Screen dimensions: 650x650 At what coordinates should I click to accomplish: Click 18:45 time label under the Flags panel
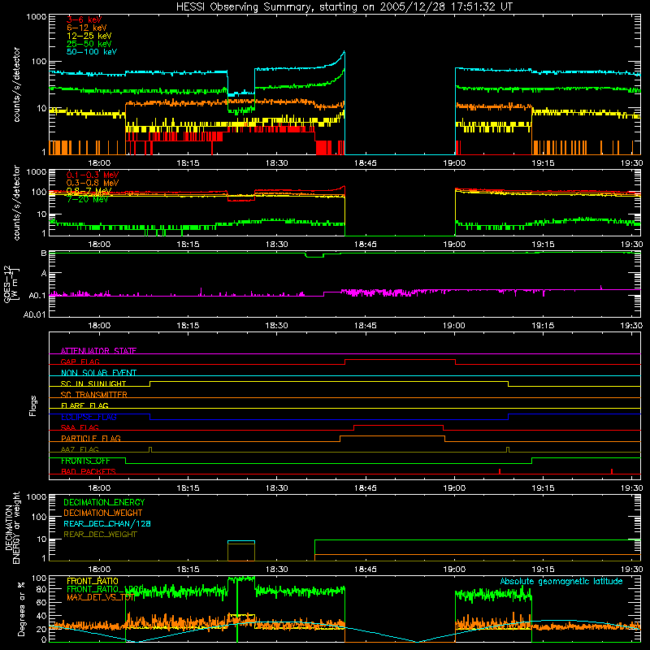click(365, 488)
